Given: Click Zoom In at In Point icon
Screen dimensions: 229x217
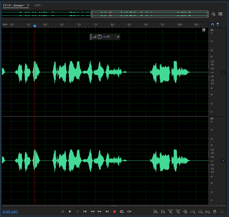Looking at the screenshot, I should (x=193, y=212).
